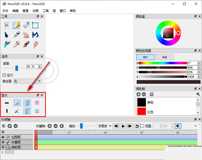Expand the hidden timeline toolbar items
This screenshot has height=160, width=202.
click(x=196, y=126)
